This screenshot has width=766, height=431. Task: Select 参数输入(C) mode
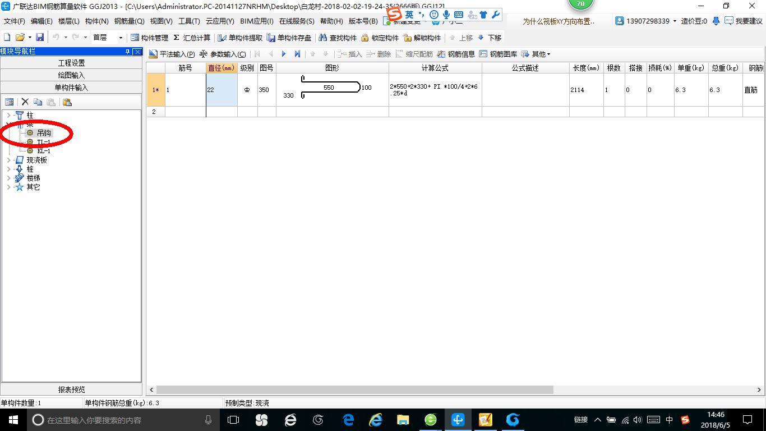pyautogui.click(x=223, y=54)
